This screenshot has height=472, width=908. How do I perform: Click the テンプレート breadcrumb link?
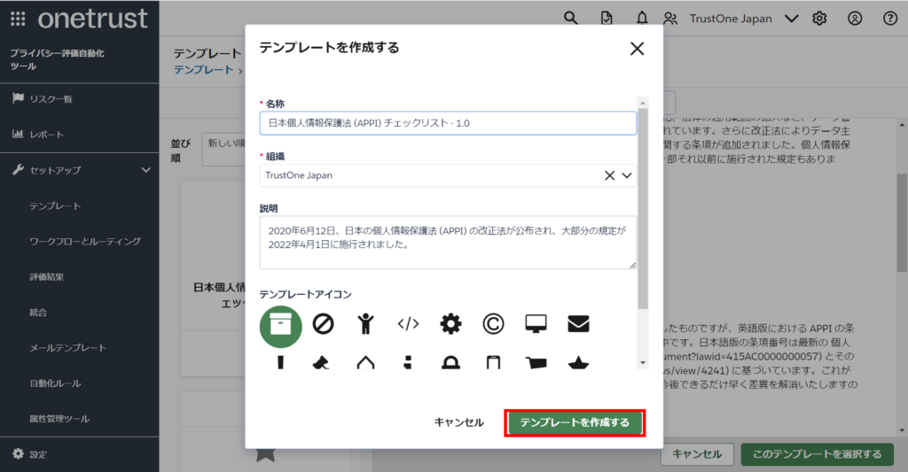coord(203,70)
